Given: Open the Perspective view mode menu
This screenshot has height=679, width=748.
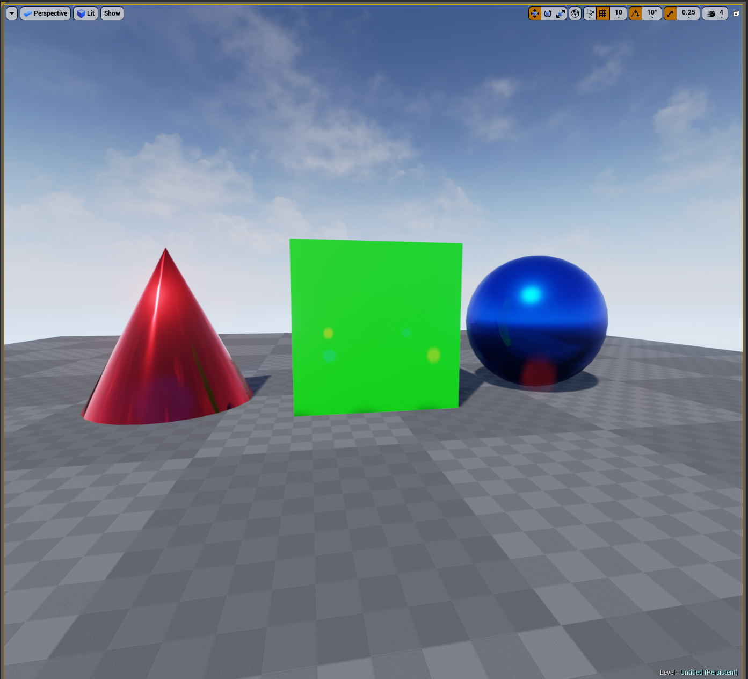Looking at the screenshot, I should pos(46,13).
